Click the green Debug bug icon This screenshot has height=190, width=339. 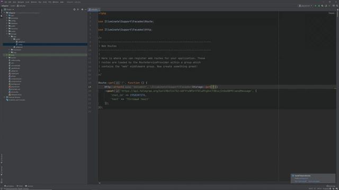click(319, 6)
